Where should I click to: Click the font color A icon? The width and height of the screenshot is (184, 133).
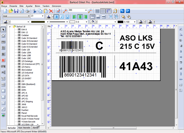click(x=49, y=17)
